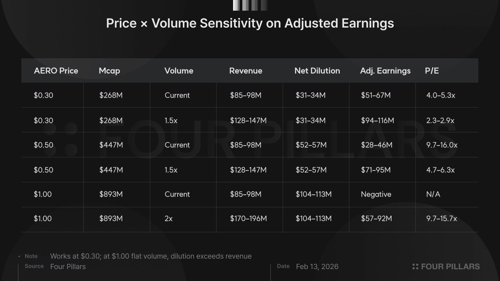This screenshot has width=500, height=281.
Task: Click the Four Pillars source text
Action: [68, 267]
